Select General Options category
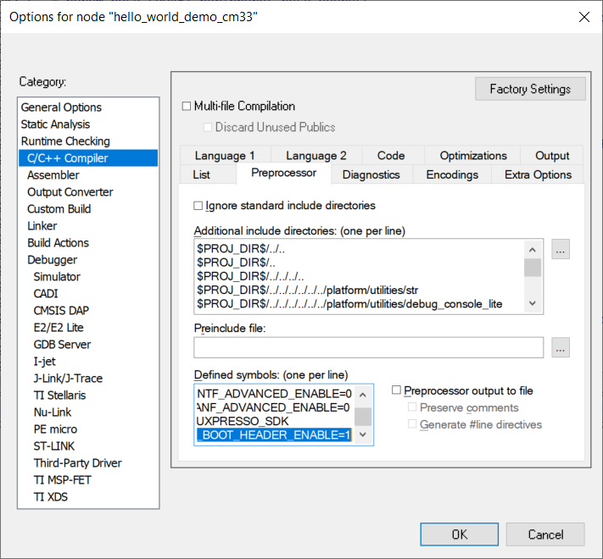Screen dimensions: 603x559 click(x=61, y=108)
